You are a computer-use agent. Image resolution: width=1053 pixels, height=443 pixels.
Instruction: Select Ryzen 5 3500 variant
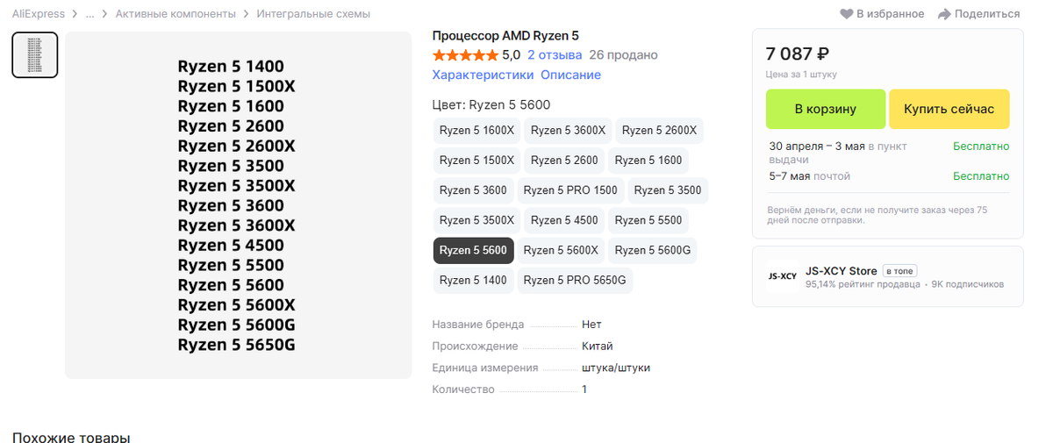click(668, 190)
